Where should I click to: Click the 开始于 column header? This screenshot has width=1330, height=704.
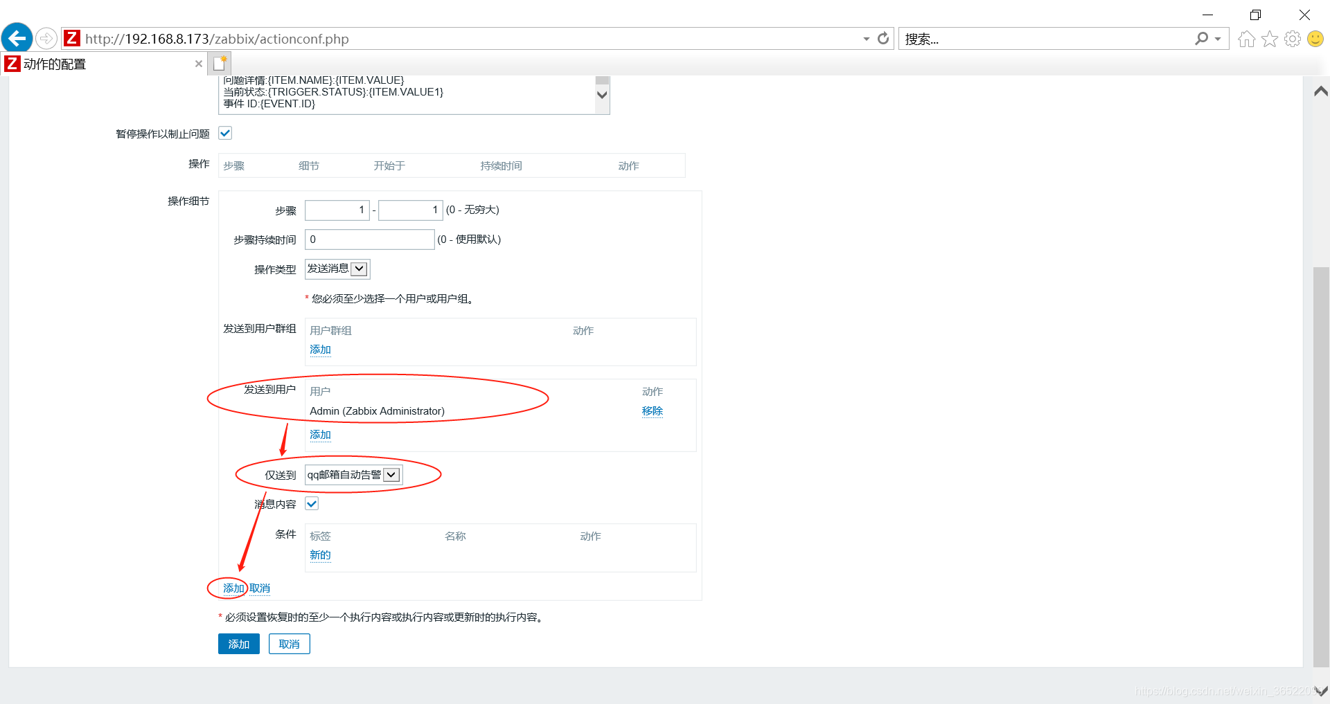click(x=389, y=166)
